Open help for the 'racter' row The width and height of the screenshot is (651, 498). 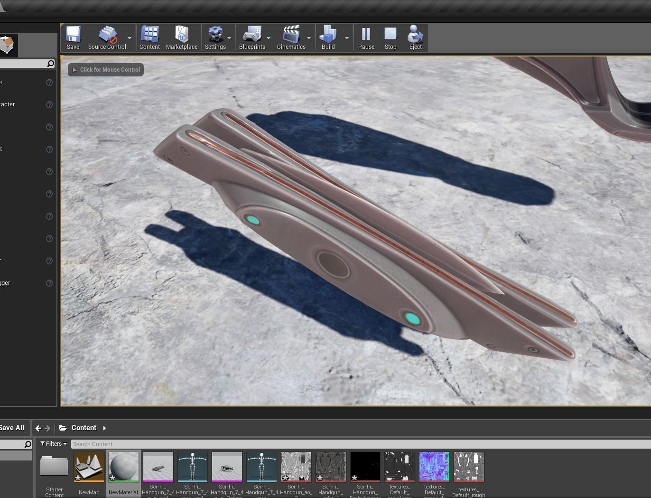49,104
